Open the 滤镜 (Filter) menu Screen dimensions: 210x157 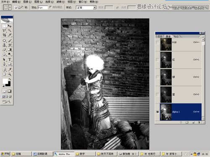coord(60,2)
